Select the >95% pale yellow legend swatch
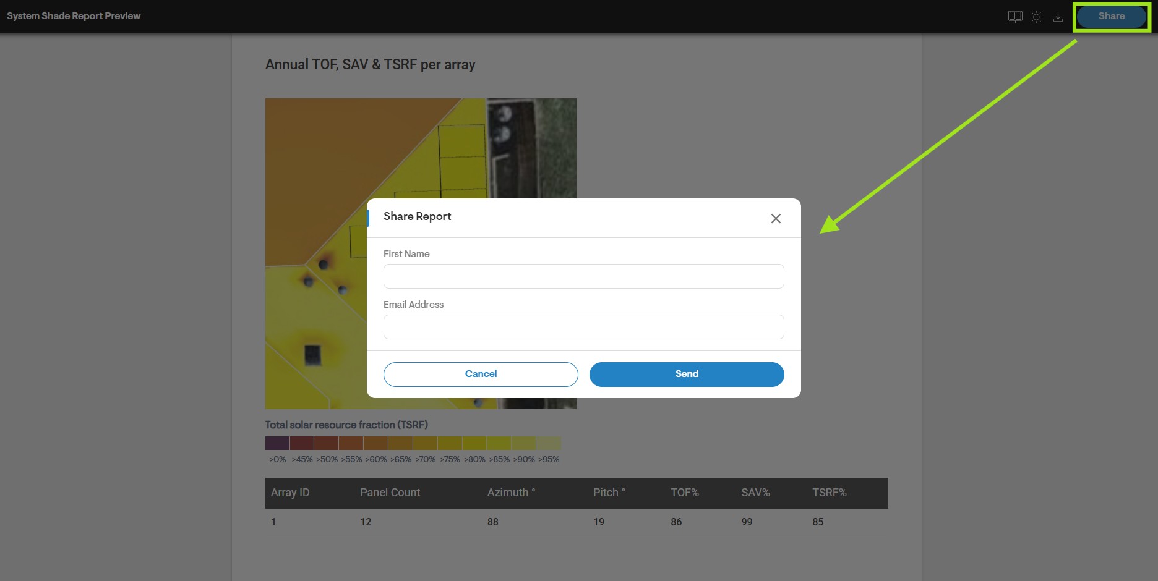 coord(549,443)
